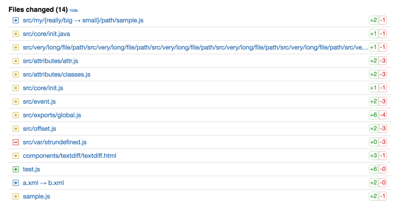The image size is (397, 204).
Task: Click the modified icon beside src/exports/global.js
Action: click(x=15, y=115)
